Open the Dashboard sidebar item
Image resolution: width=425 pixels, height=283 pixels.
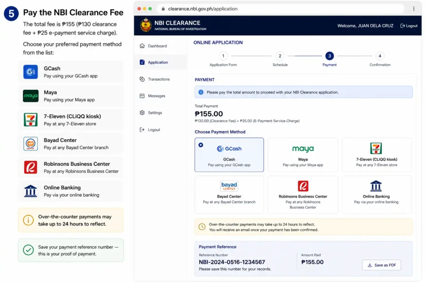160,46
